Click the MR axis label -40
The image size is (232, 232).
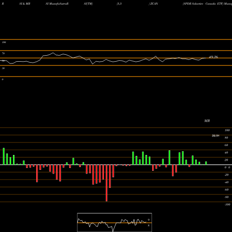pos(226,182)
